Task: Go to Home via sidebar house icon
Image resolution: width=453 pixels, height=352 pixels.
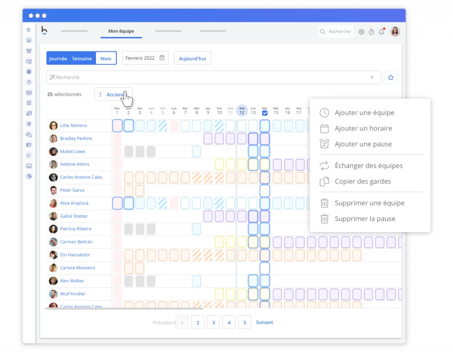Action: [29, 40]
